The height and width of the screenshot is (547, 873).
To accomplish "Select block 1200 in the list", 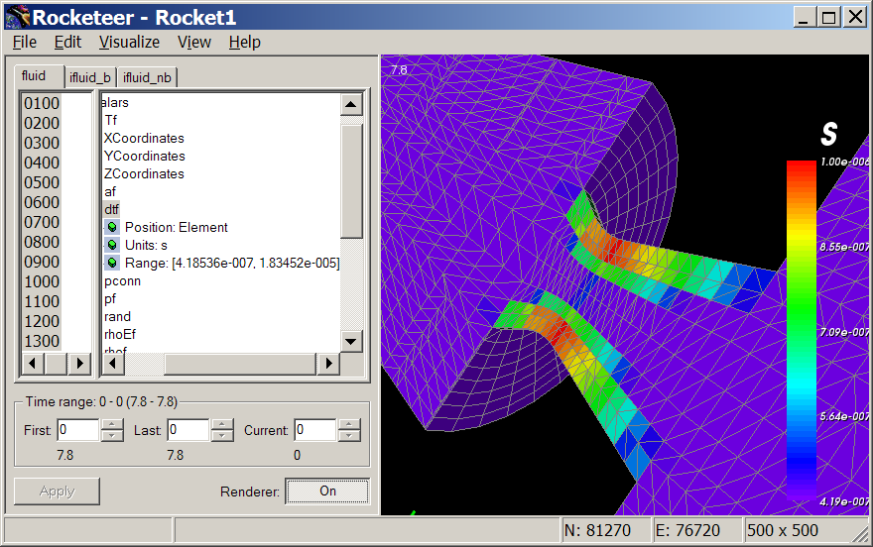I will (x=42, y=321).
